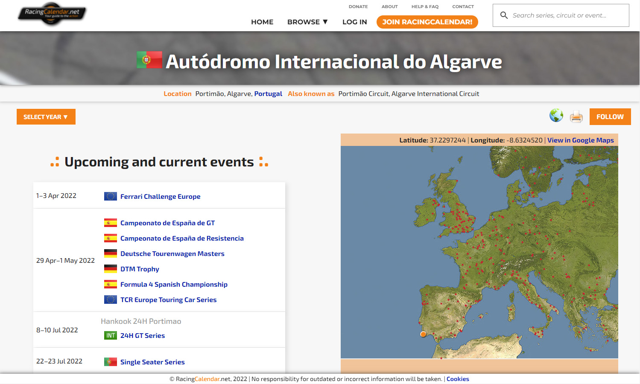The height and width of the screenshot is (384, 640).
Task: Open Portugal country link
Action: coord(268,93)
